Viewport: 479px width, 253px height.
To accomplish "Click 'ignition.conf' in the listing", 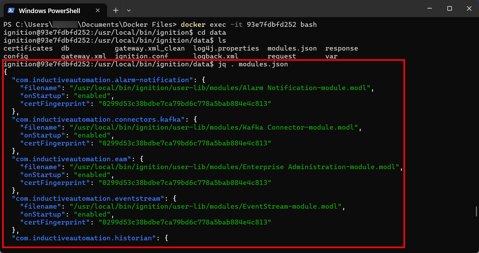I will click(142, 56).
